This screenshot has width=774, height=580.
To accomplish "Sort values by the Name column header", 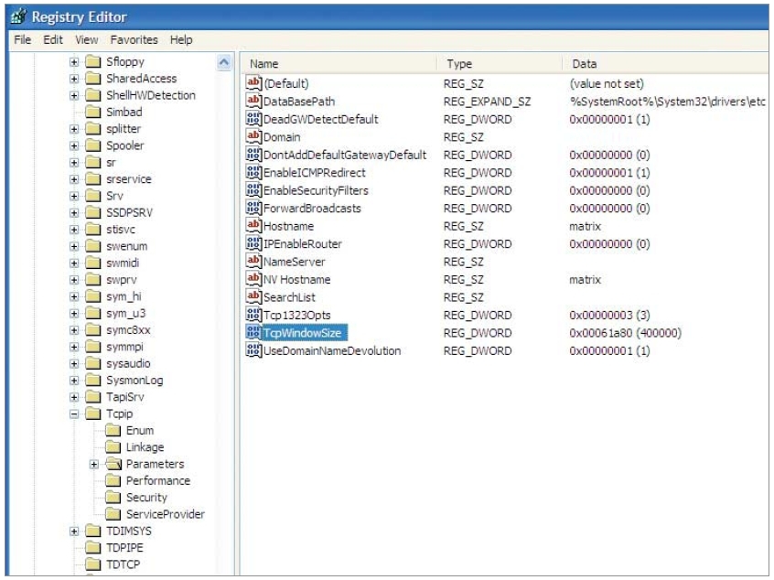I will [339, 63].
